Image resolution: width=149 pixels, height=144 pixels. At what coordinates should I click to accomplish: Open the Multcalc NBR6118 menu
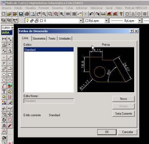[136, 8]
